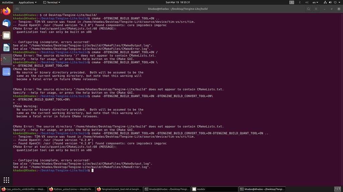Open the Terminal menu in top bar

(52, 2)
